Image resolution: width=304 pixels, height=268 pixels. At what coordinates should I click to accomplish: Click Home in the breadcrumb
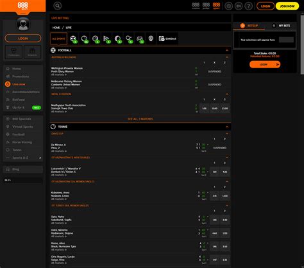point(56,28)
